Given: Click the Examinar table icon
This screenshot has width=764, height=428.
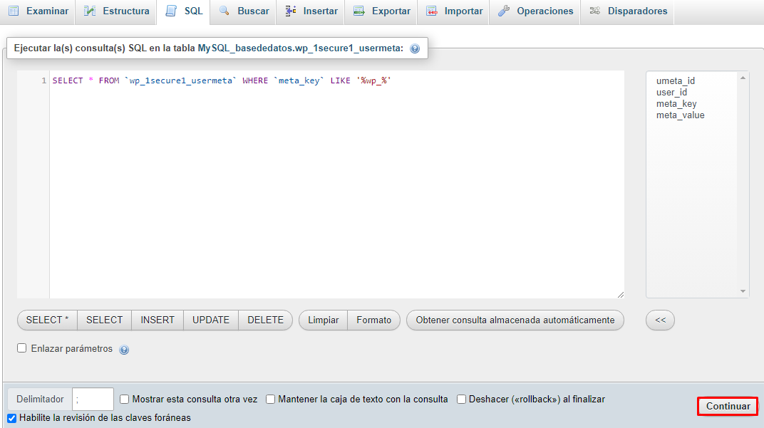Looking at the screenshot, I should (x=14, y=11).
